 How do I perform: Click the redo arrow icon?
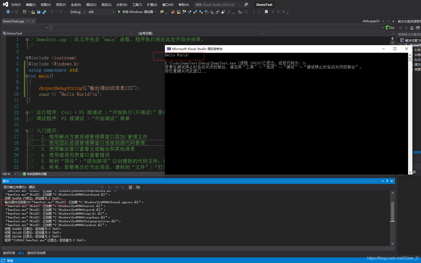(x=61, y=12)
